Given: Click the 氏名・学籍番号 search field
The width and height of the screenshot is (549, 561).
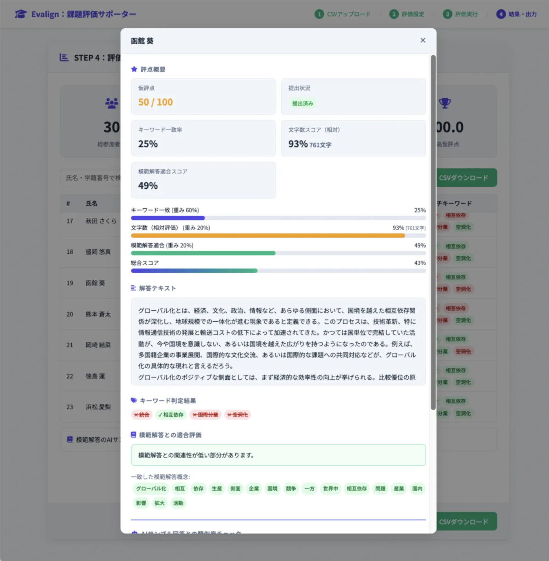Looking at the screenshot, I should (91, 178).
